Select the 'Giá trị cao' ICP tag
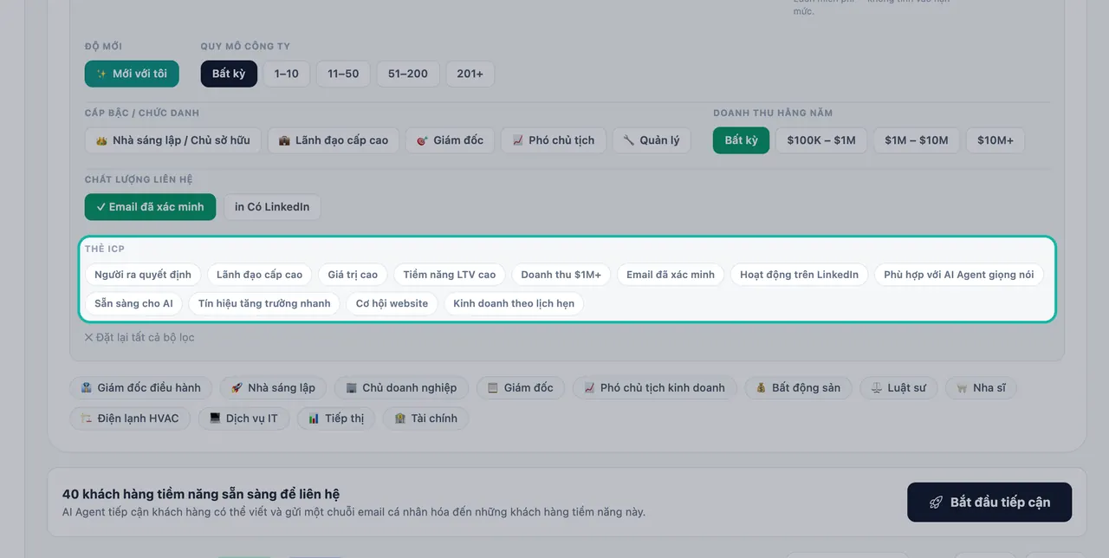 [353, 275]
